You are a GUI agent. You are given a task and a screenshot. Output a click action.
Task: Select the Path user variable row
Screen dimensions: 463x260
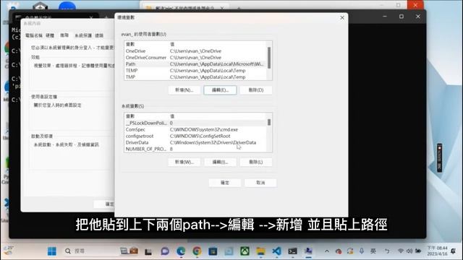tap(195, 64)
